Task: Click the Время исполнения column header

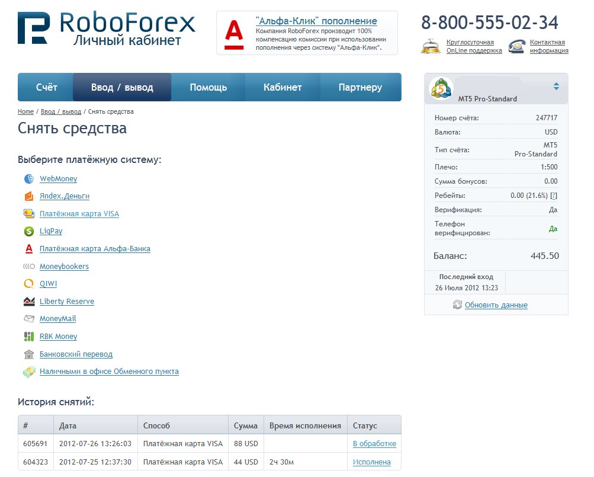Action: tap(305, 425)
